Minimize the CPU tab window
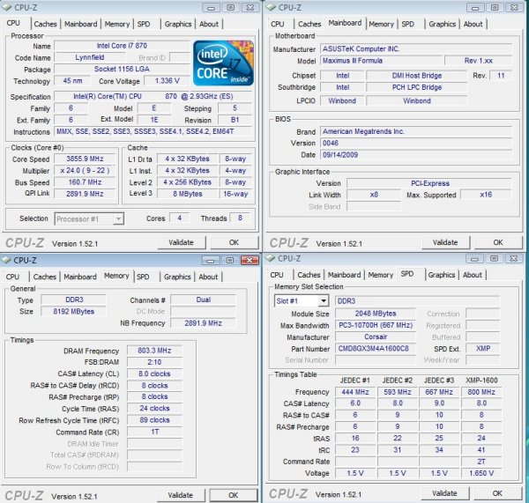This screenshot has height=503, width=529. coord(212,8)
